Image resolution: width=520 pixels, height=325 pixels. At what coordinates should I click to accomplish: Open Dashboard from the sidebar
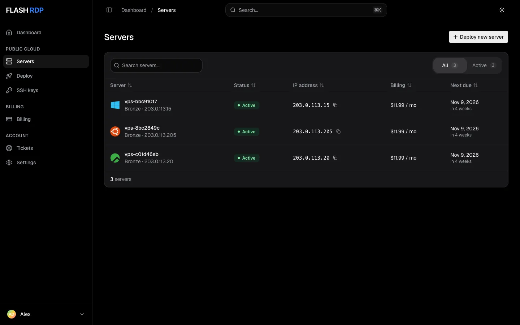46,32
